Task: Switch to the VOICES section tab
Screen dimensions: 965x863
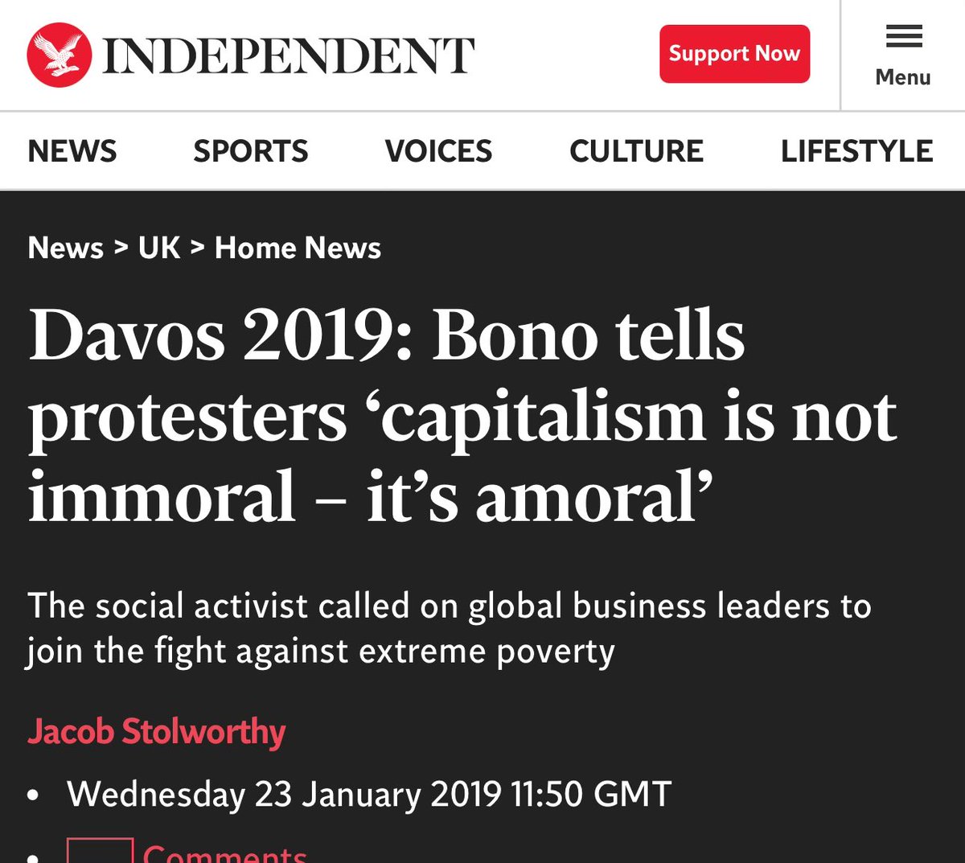Action: click(438, 151)
